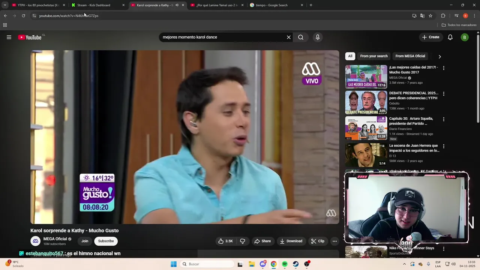Open the Chrome profile B avatar
This screenshot has width=480, height=270.
(465, 16)
